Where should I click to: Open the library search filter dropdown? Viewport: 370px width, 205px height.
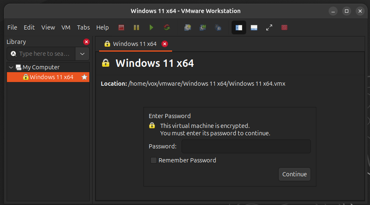tap(82, 54)
